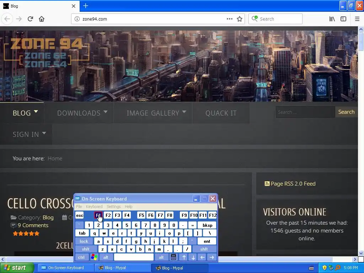Viewport: 364px width, 273px height.
Task: Click the Zone 94 site logo
Action: pyautogui.click(x=47, y=53)
